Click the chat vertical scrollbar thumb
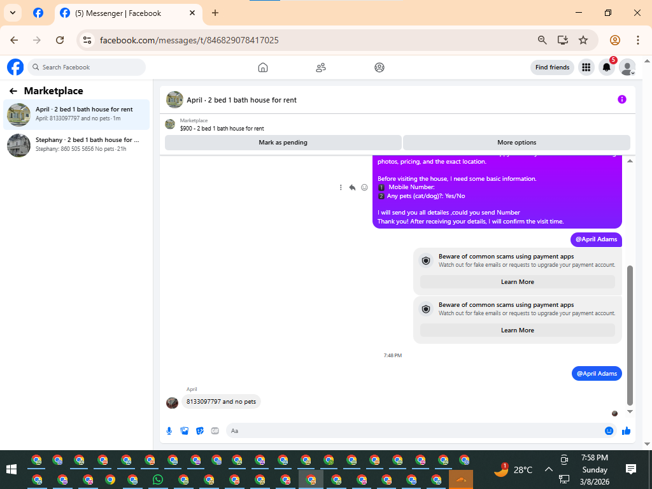This screenshot has width=652, height=489. point(630,335)
